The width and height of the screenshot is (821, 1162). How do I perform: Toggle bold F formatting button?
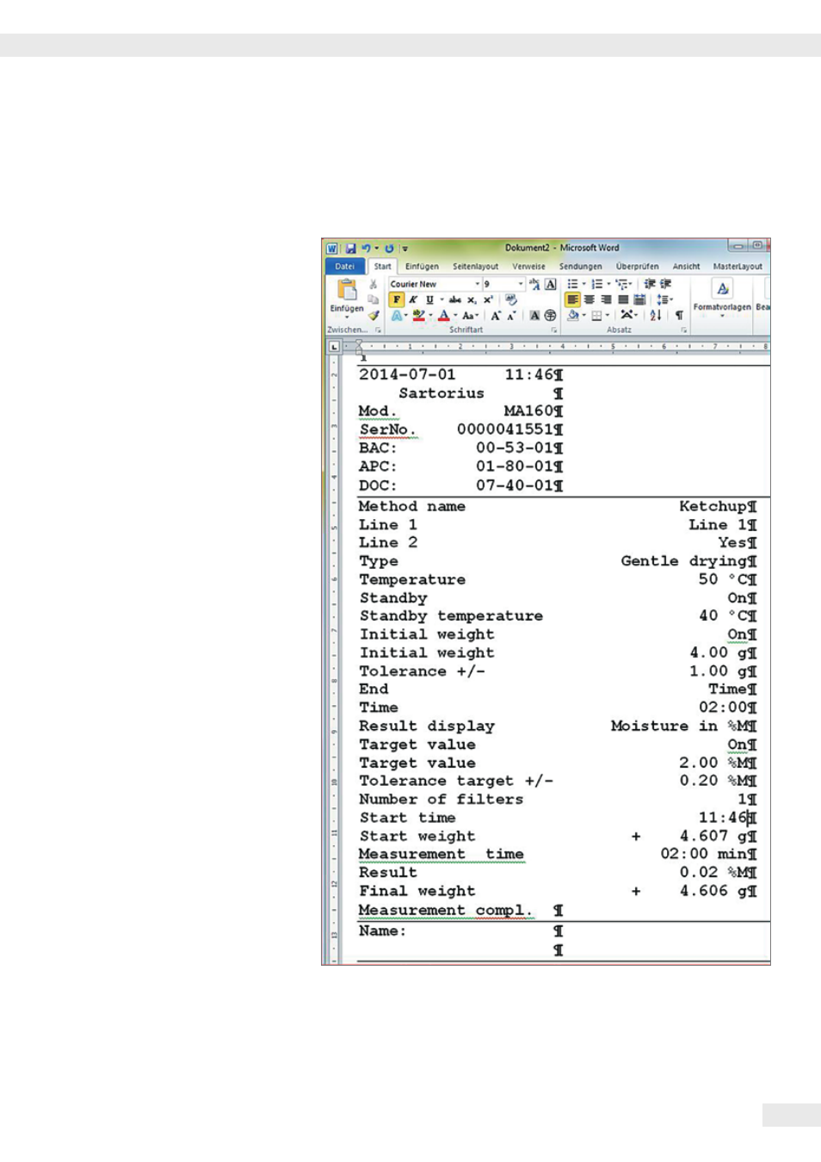point(396,300)
